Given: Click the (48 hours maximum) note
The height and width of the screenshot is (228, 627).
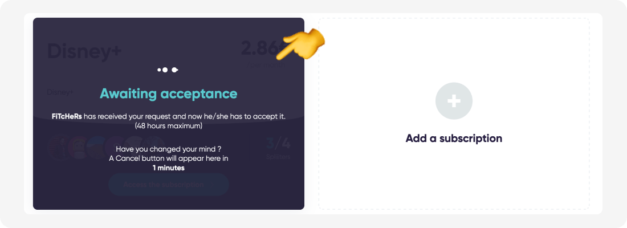Looking at the screenshot, I should tap(168, 127).
